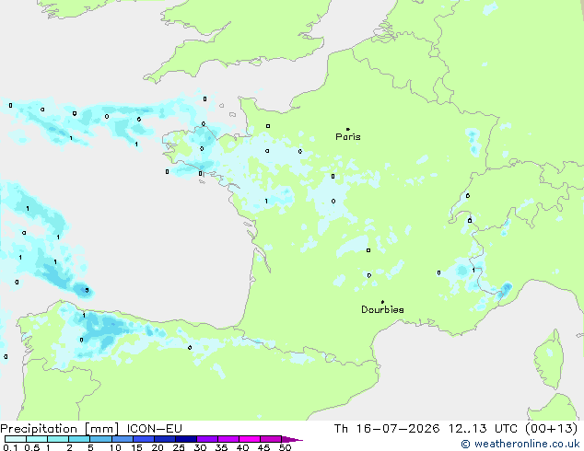Click the '(00+13)' forecast offset text
Screen dimensions: 584x451
point(551,429)
